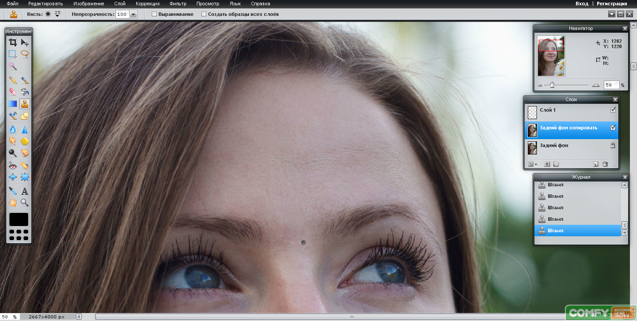Select the Clone Stamp tool in toolbox

tap(25, 104)
